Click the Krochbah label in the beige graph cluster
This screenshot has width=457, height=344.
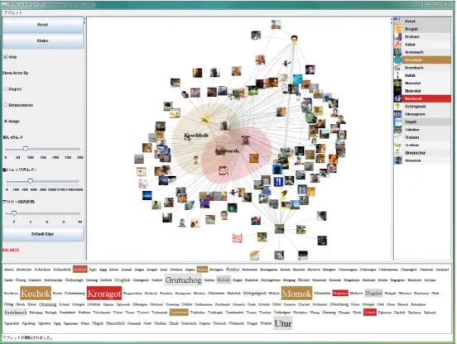pyautogui.click(x=196, y=136)
